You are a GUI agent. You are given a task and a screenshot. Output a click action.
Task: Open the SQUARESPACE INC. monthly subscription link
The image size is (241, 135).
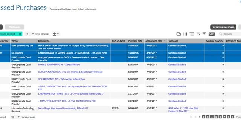61,79
